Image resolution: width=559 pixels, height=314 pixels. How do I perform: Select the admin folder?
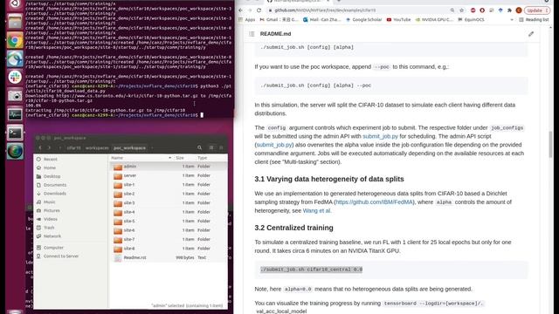[168, 167]
